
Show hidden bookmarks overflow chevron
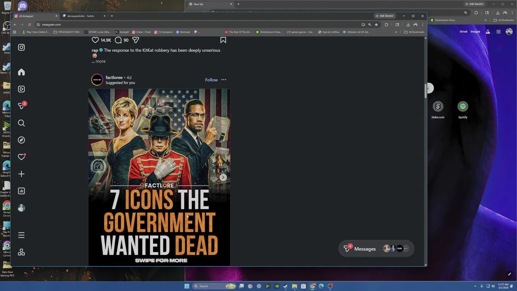[x=396, y=32]
